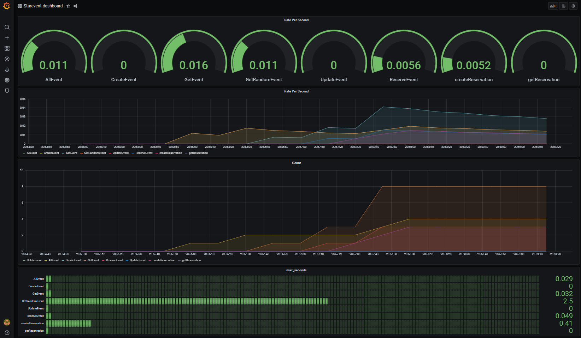
Task: Save the dashboard with the floppy icon
Action: [x=564, y=6]
